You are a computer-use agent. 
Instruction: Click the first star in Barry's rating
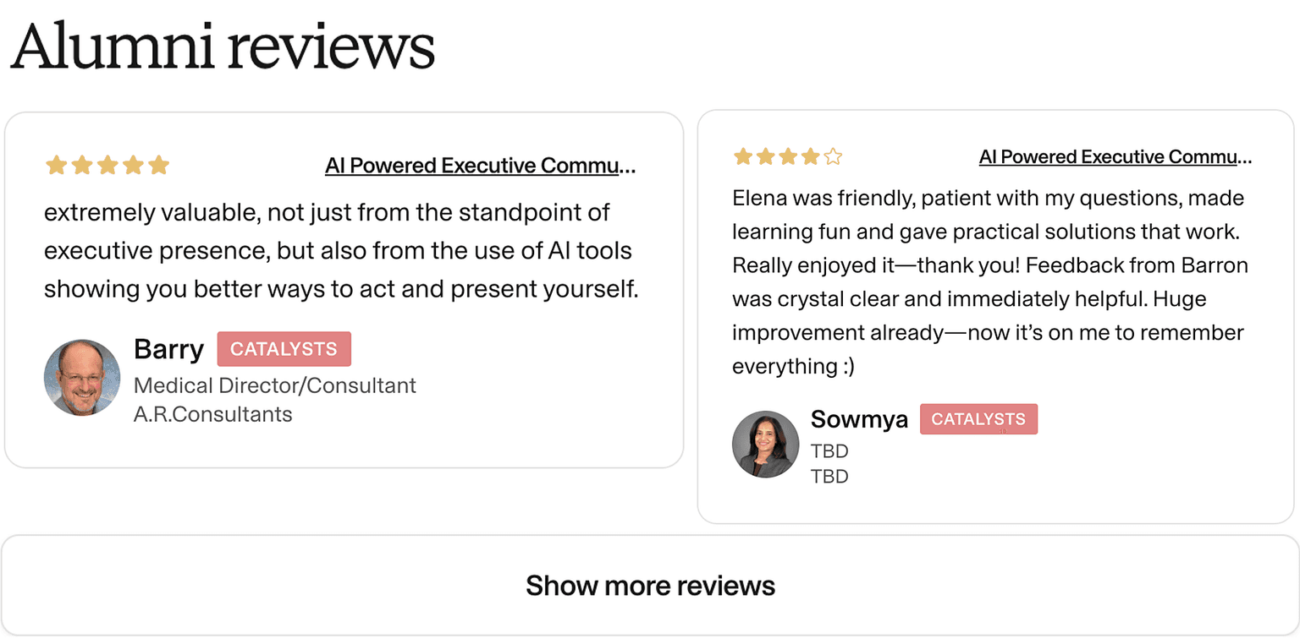[56, 165]
